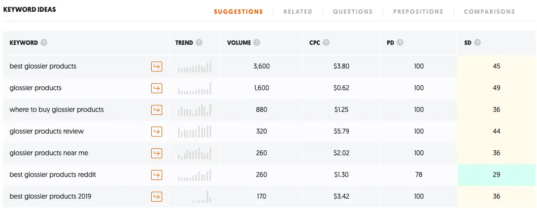Open arrow icon for 'glossier products review'
537x208 pixels.
pos(157,131)
